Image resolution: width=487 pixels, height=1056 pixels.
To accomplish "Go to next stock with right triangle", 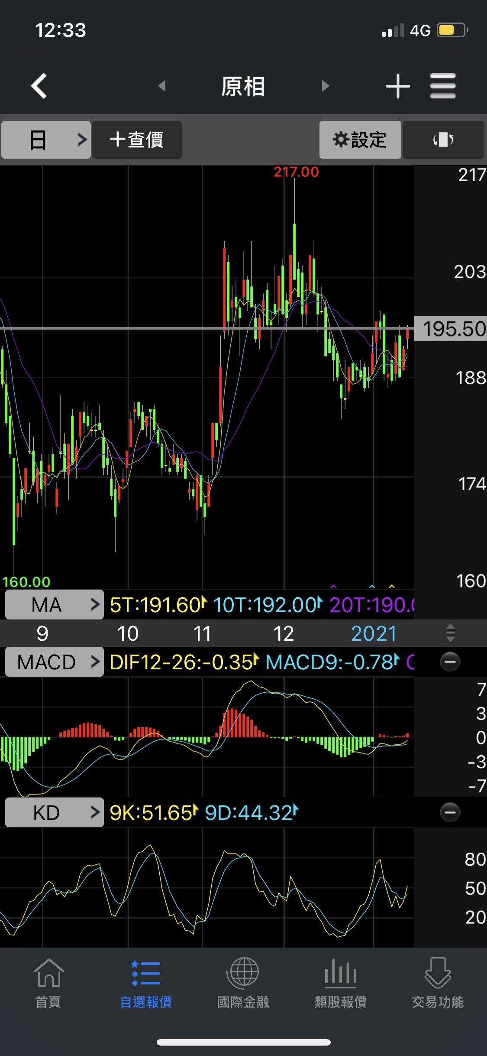I will pos(326,86).
